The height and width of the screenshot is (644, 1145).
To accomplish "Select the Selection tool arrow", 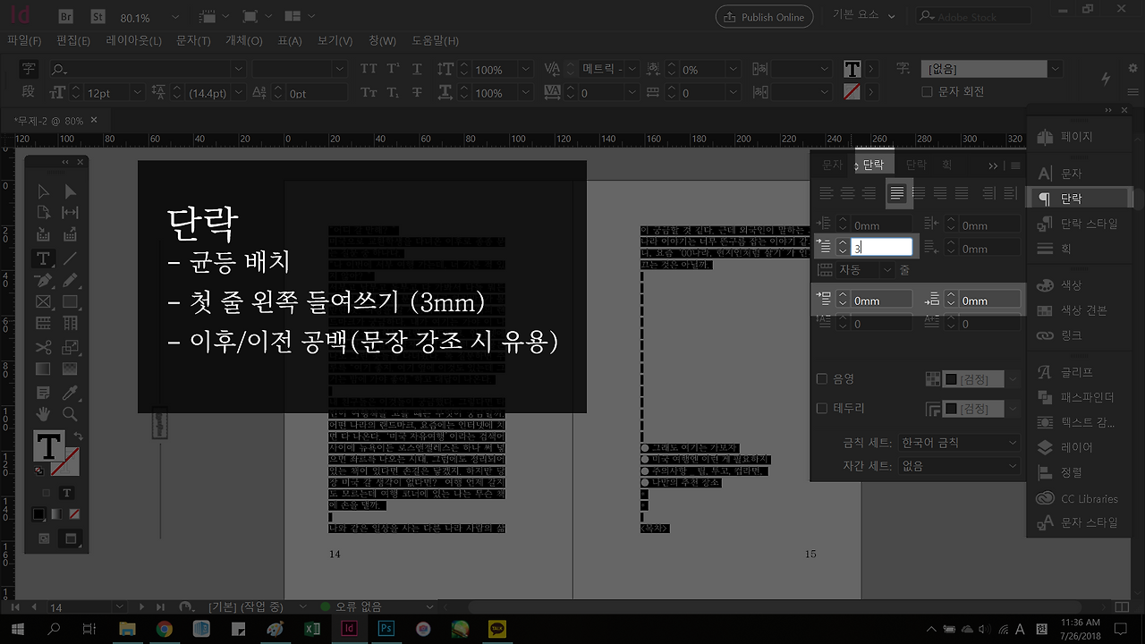I will [x=43, y=191].
